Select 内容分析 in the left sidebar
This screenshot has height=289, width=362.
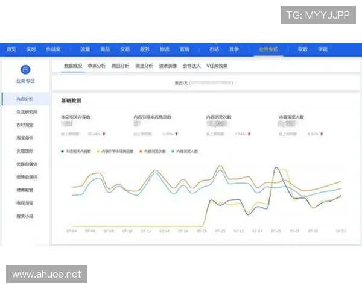tap(25, 99)
